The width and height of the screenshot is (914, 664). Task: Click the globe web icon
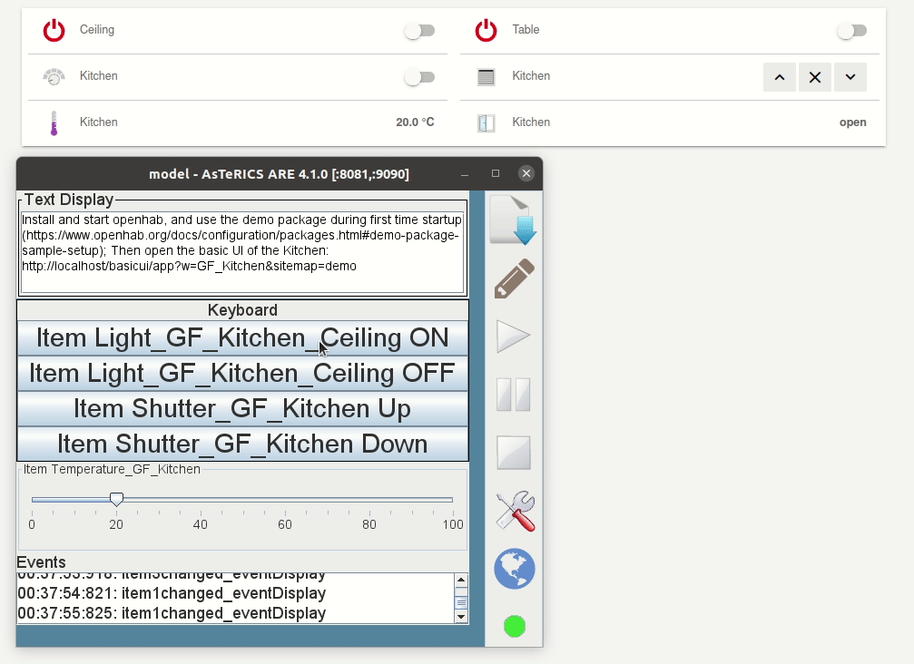(x=514, y=569)
